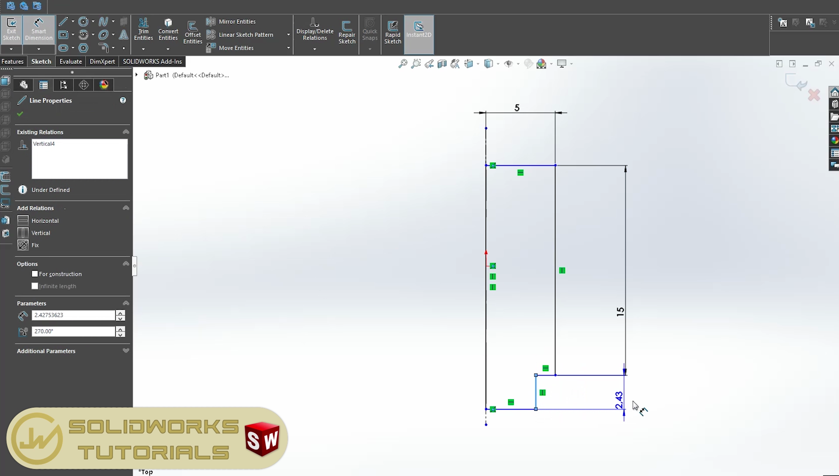Switch to the Evaluate tab
The width and height of the screenshot is (839, 476).
70,62
